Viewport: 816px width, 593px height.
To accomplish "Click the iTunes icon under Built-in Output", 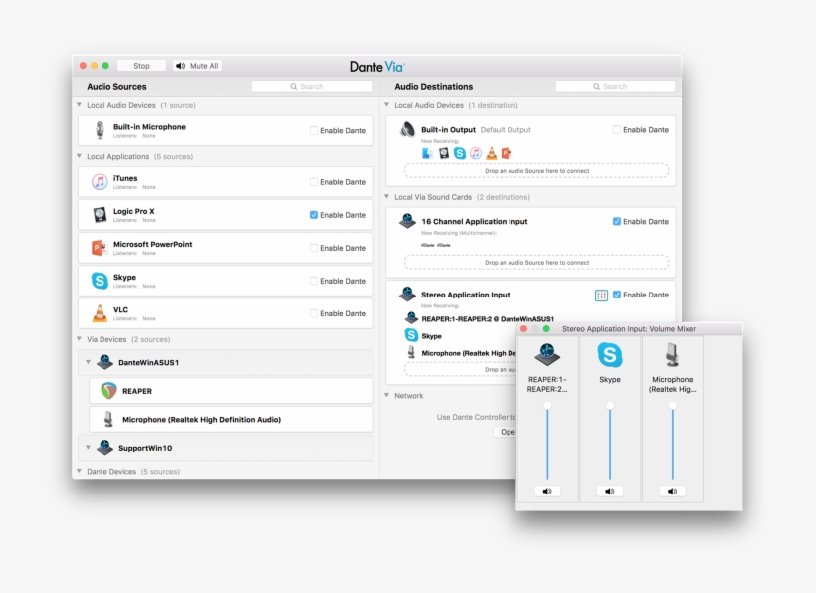I will click(x=475, y=153).
